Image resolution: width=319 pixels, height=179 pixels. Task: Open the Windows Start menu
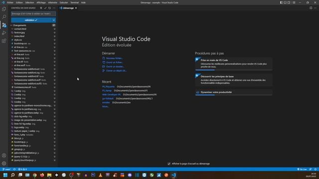(5, 175)
